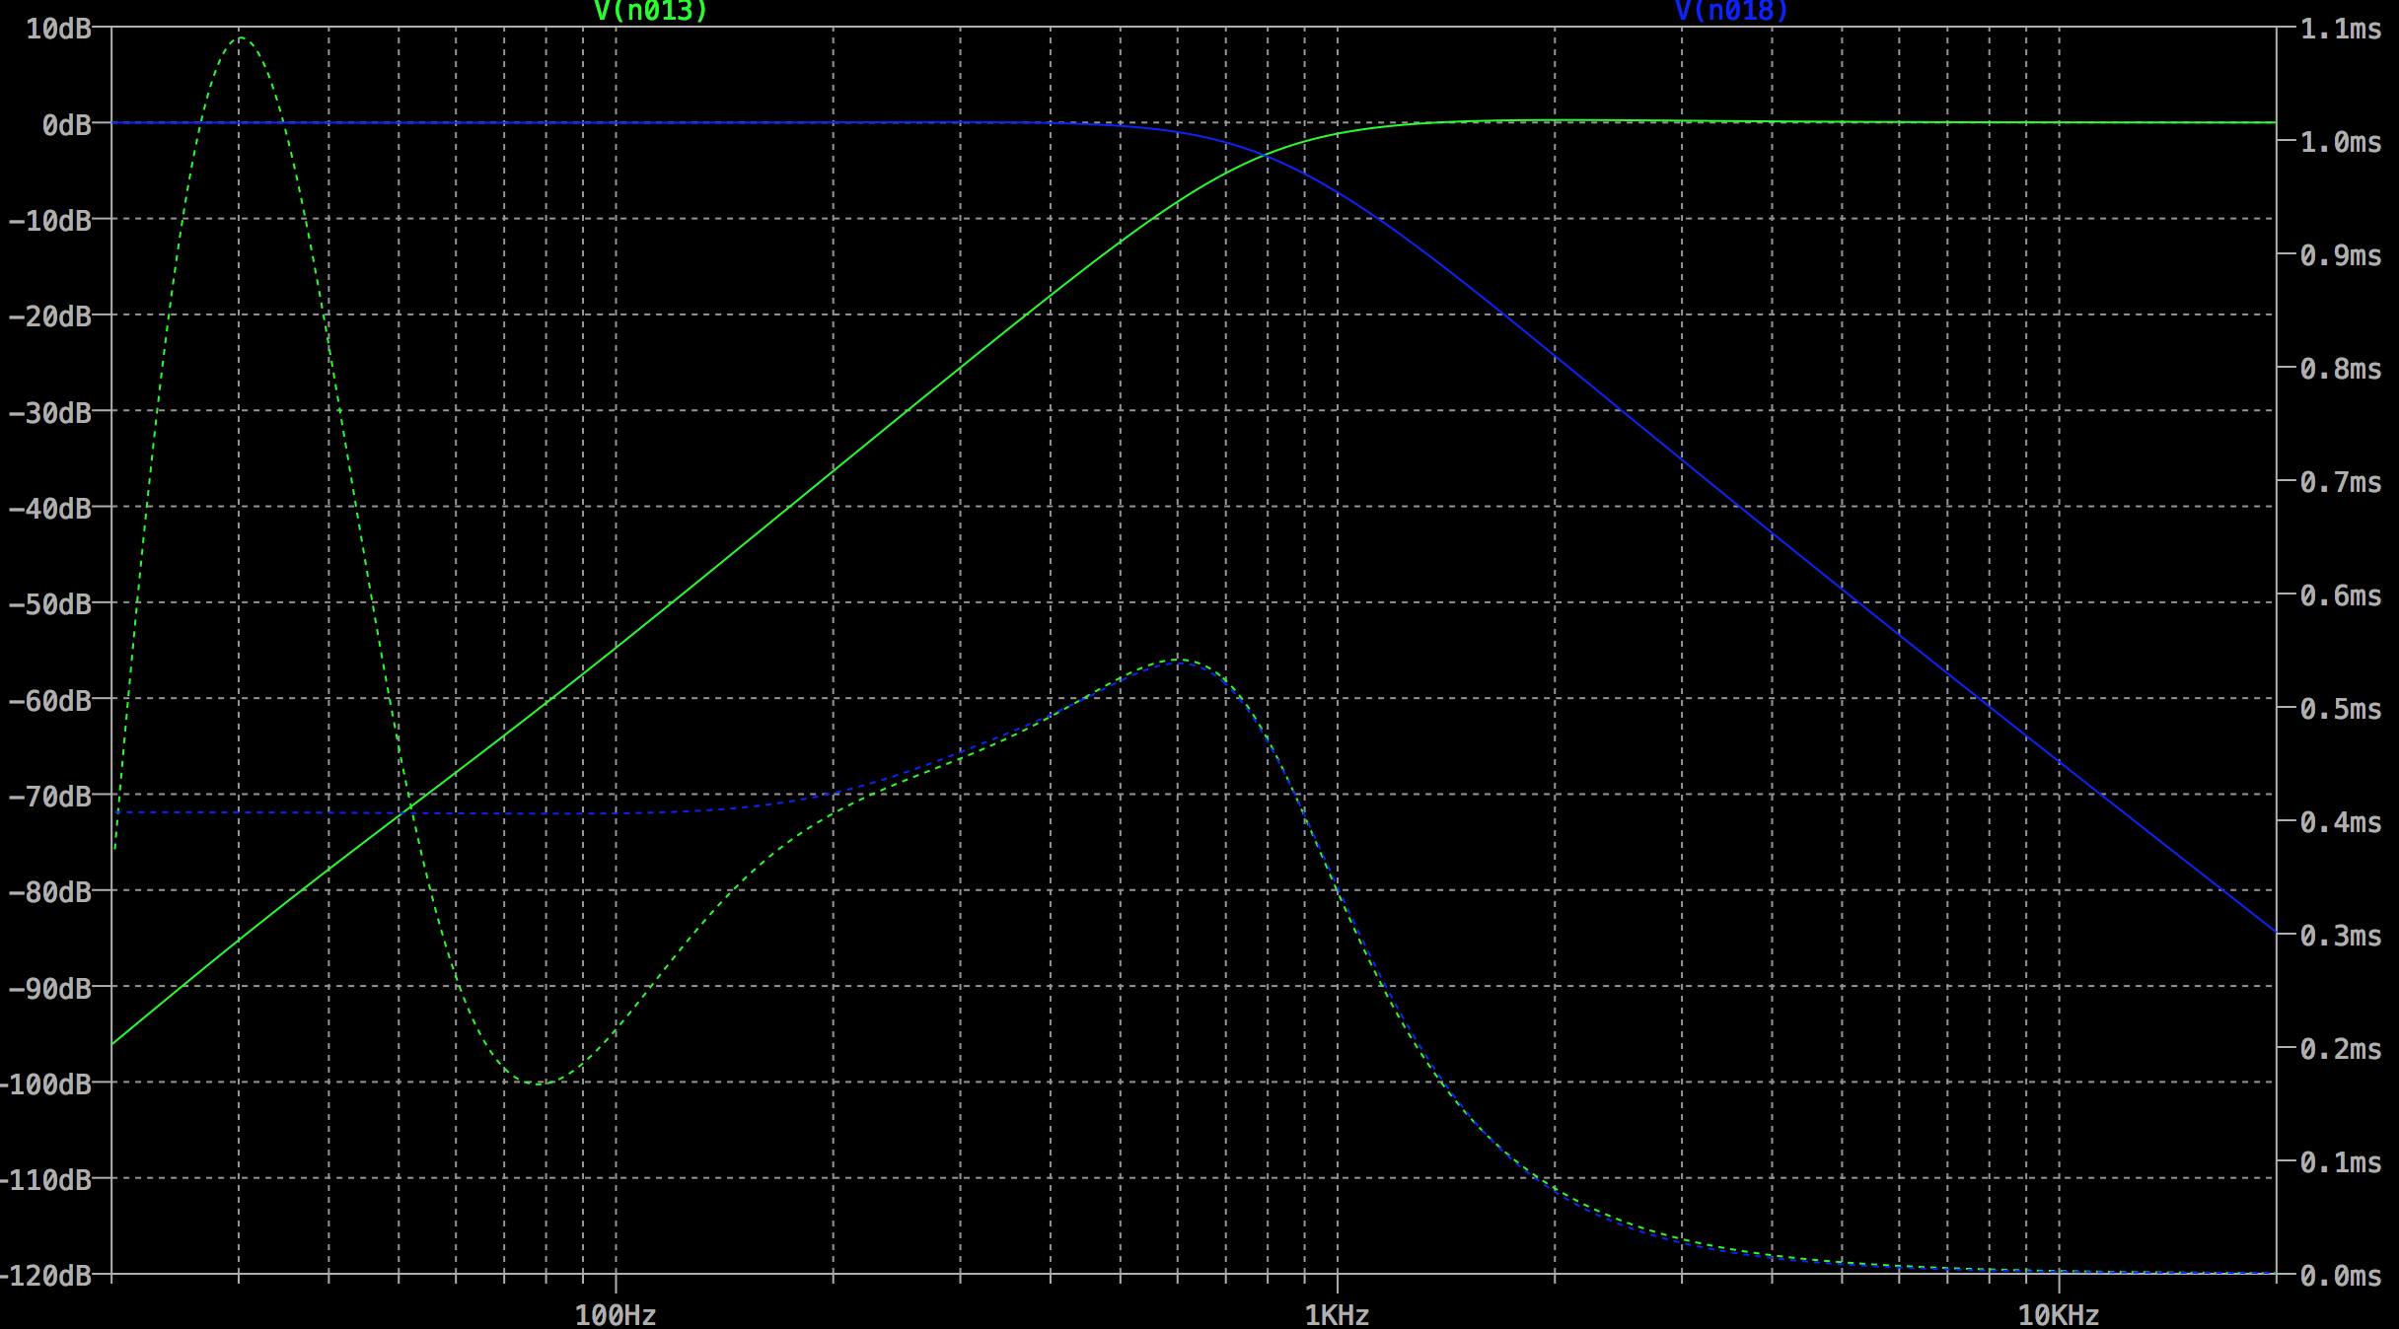Click the -80dB left axis label
The width and height of the screenshot is (2399, 1329).
coord(49,891)
